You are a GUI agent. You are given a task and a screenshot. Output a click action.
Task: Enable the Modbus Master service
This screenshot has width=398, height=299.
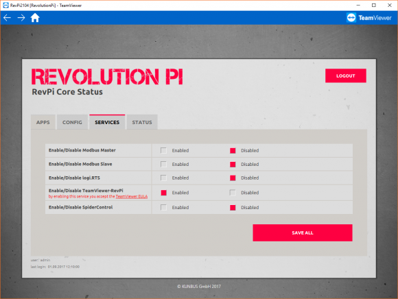click(164, 151)
